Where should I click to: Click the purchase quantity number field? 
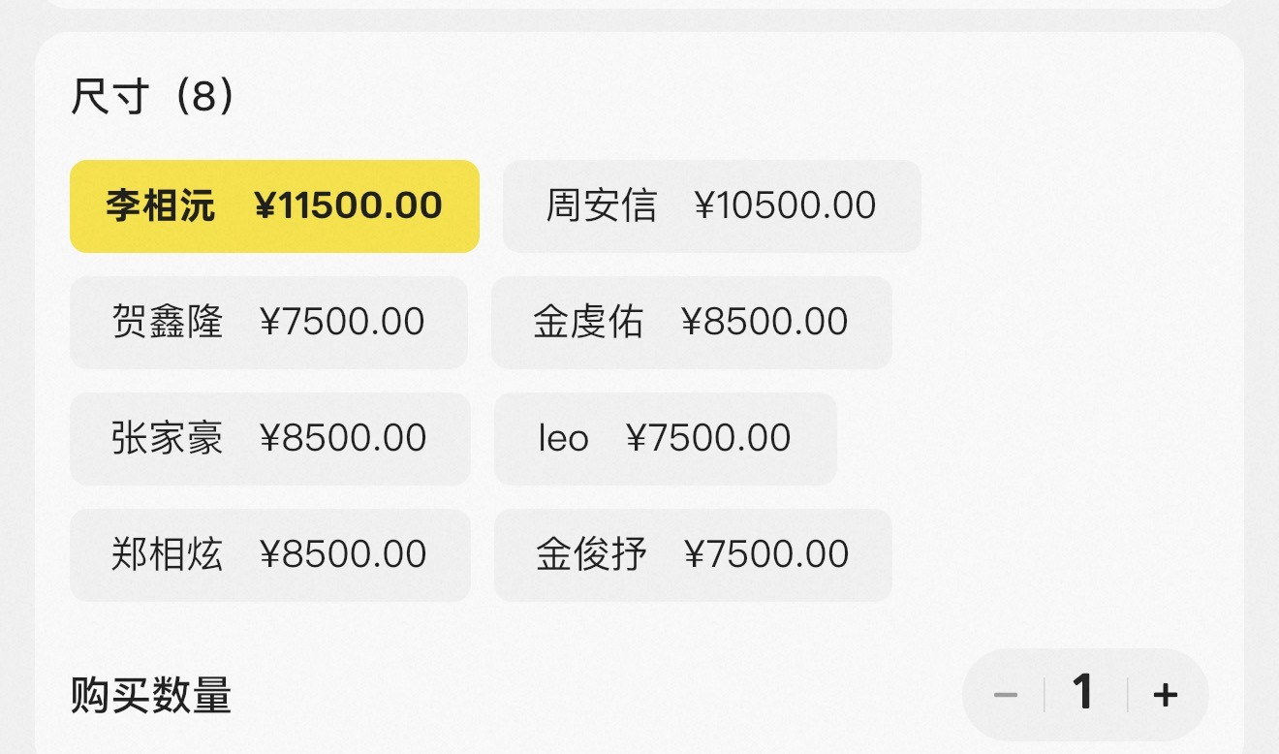pos(1083,693)
